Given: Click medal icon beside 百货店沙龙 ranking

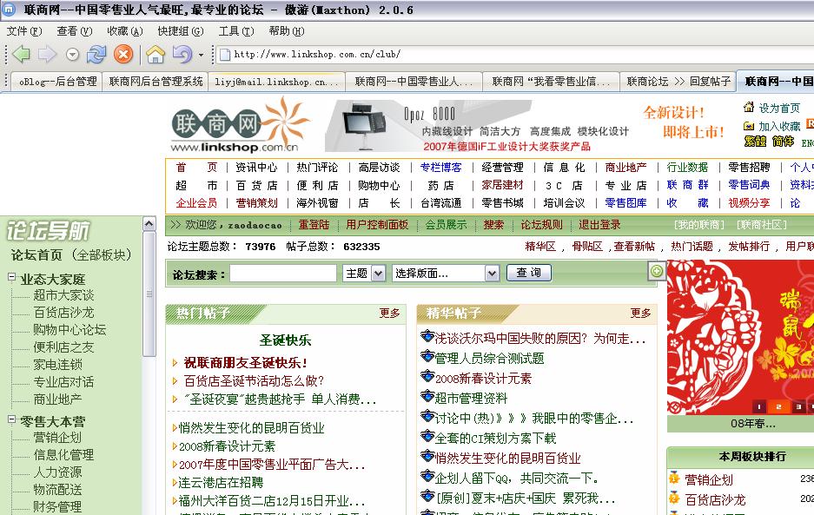Looking at the screenshot, I should (674, 498).
